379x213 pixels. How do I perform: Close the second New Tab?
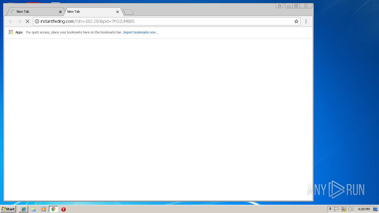tap(118, 12)
